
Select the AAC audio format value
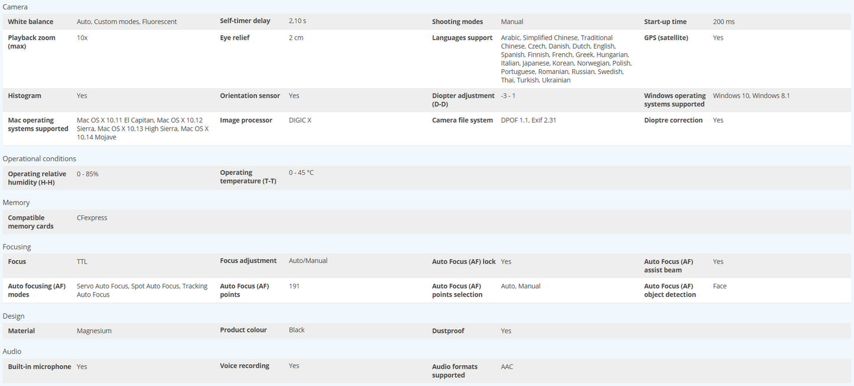506,367
